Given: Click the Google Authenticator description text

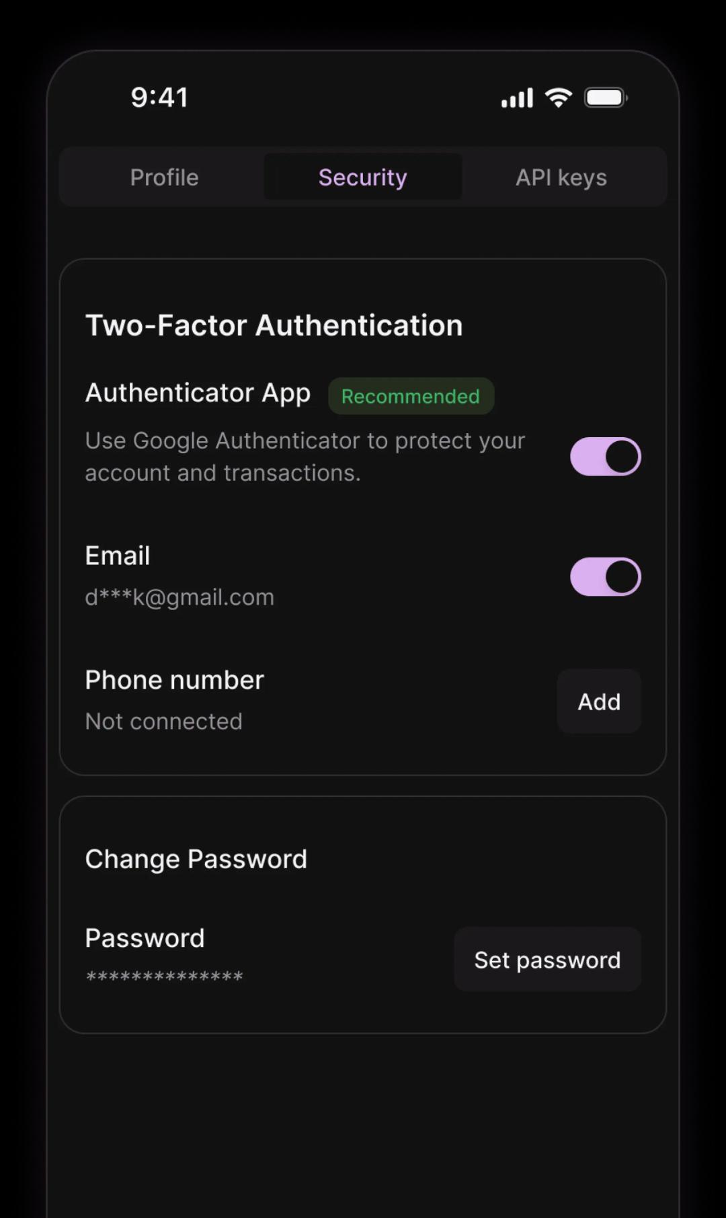Looking at the screenshot, I should (305, 457).
